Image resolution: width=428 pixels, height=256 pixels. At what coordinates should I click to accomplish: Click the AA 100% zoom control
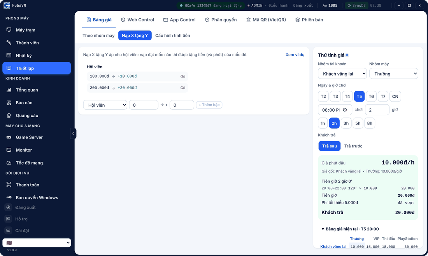tap(330, 5)
